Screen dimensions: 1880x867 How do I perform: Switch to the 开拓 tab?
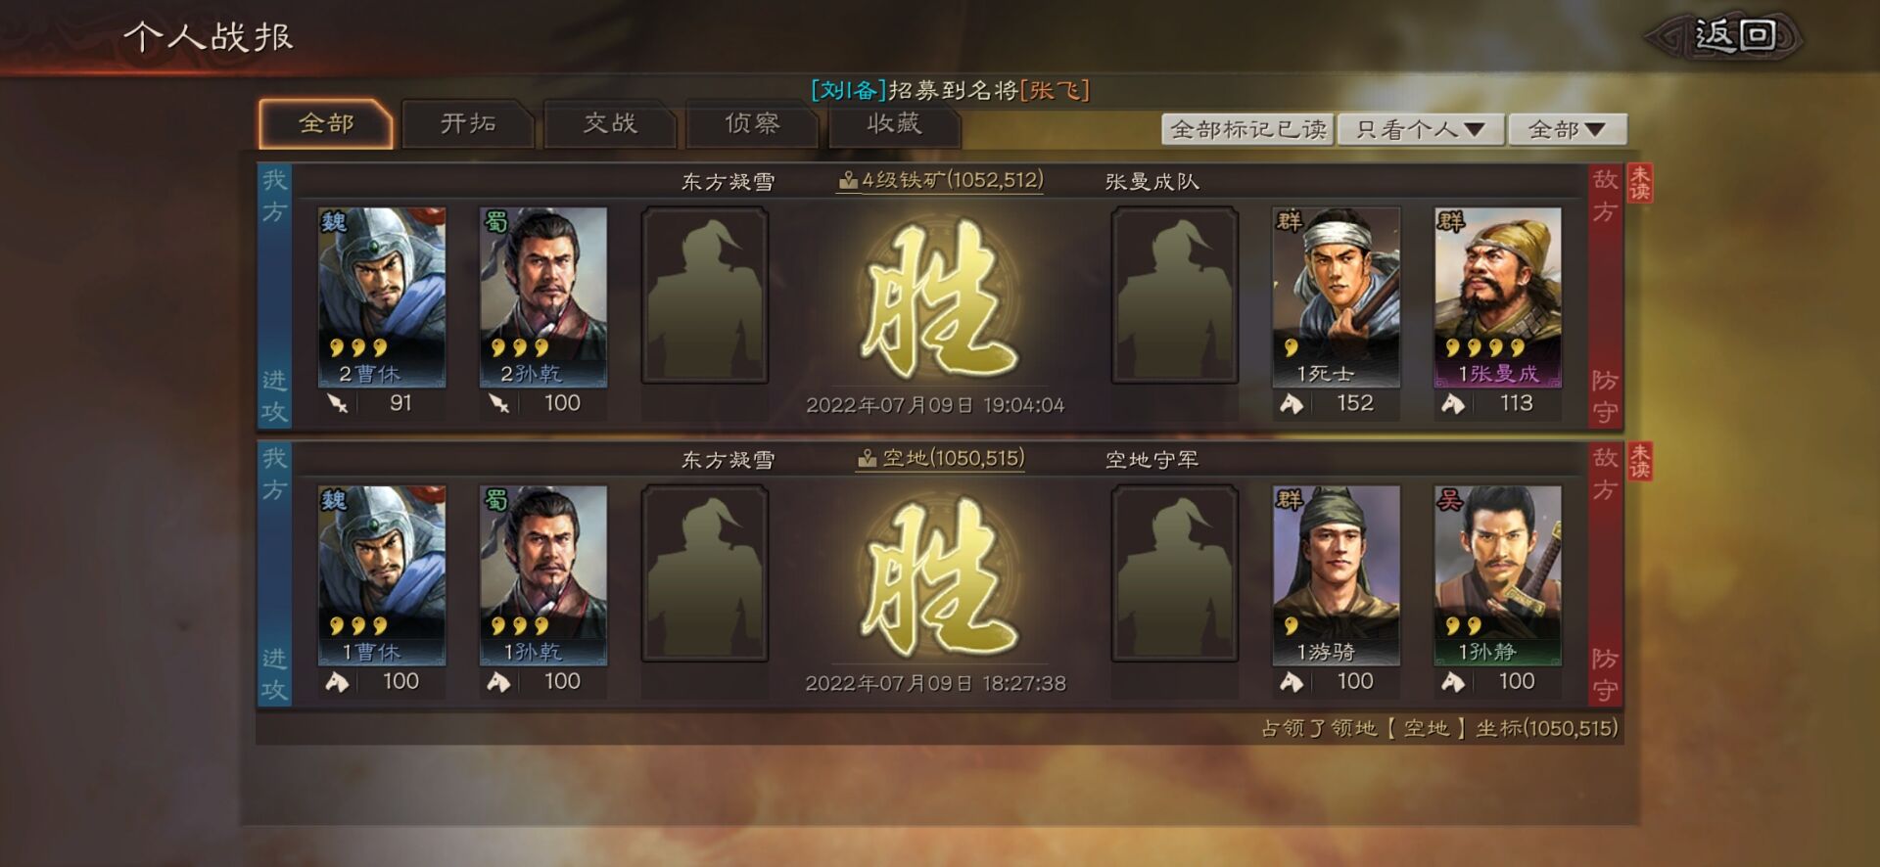click(x=468, y=124)
